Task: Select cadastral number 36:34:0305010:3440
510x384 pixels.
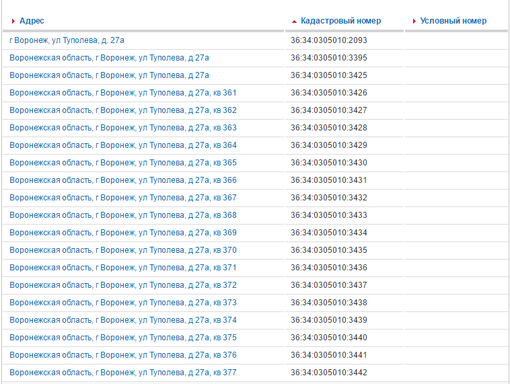Action: [328, 338]
